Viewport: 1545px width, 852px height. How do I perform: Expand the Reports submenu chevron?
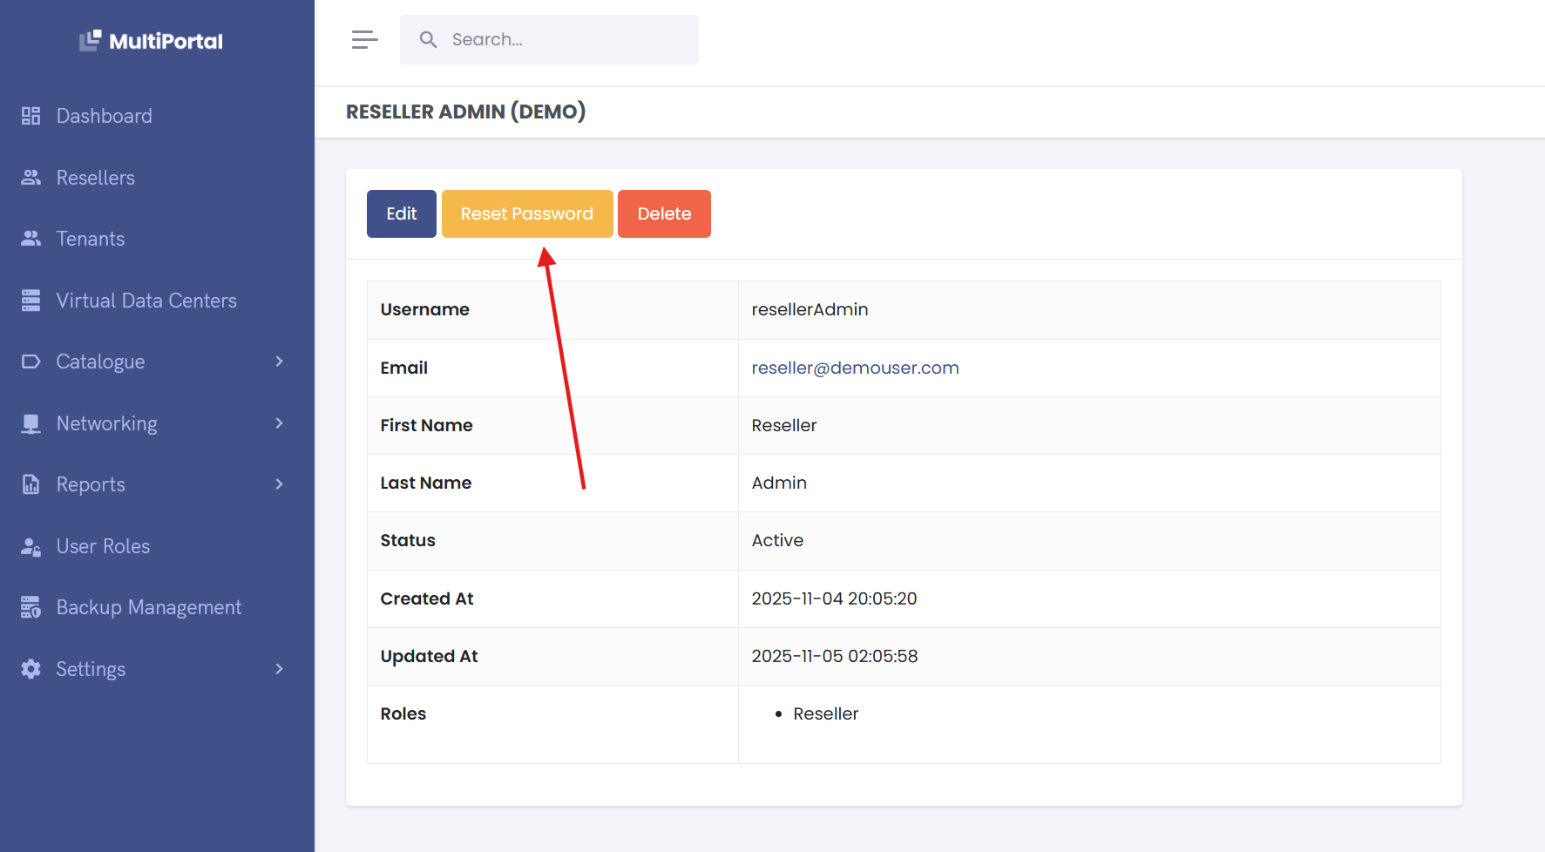[279, 484]
